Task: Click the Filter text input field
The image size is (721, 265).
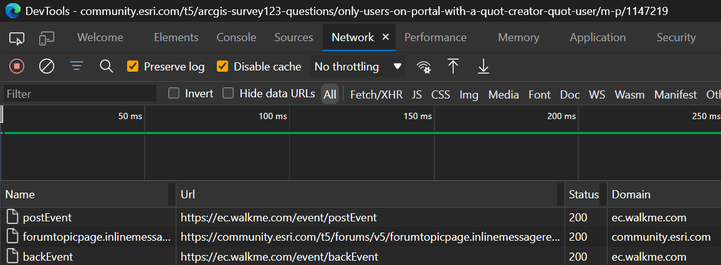Action: [80, 94]
